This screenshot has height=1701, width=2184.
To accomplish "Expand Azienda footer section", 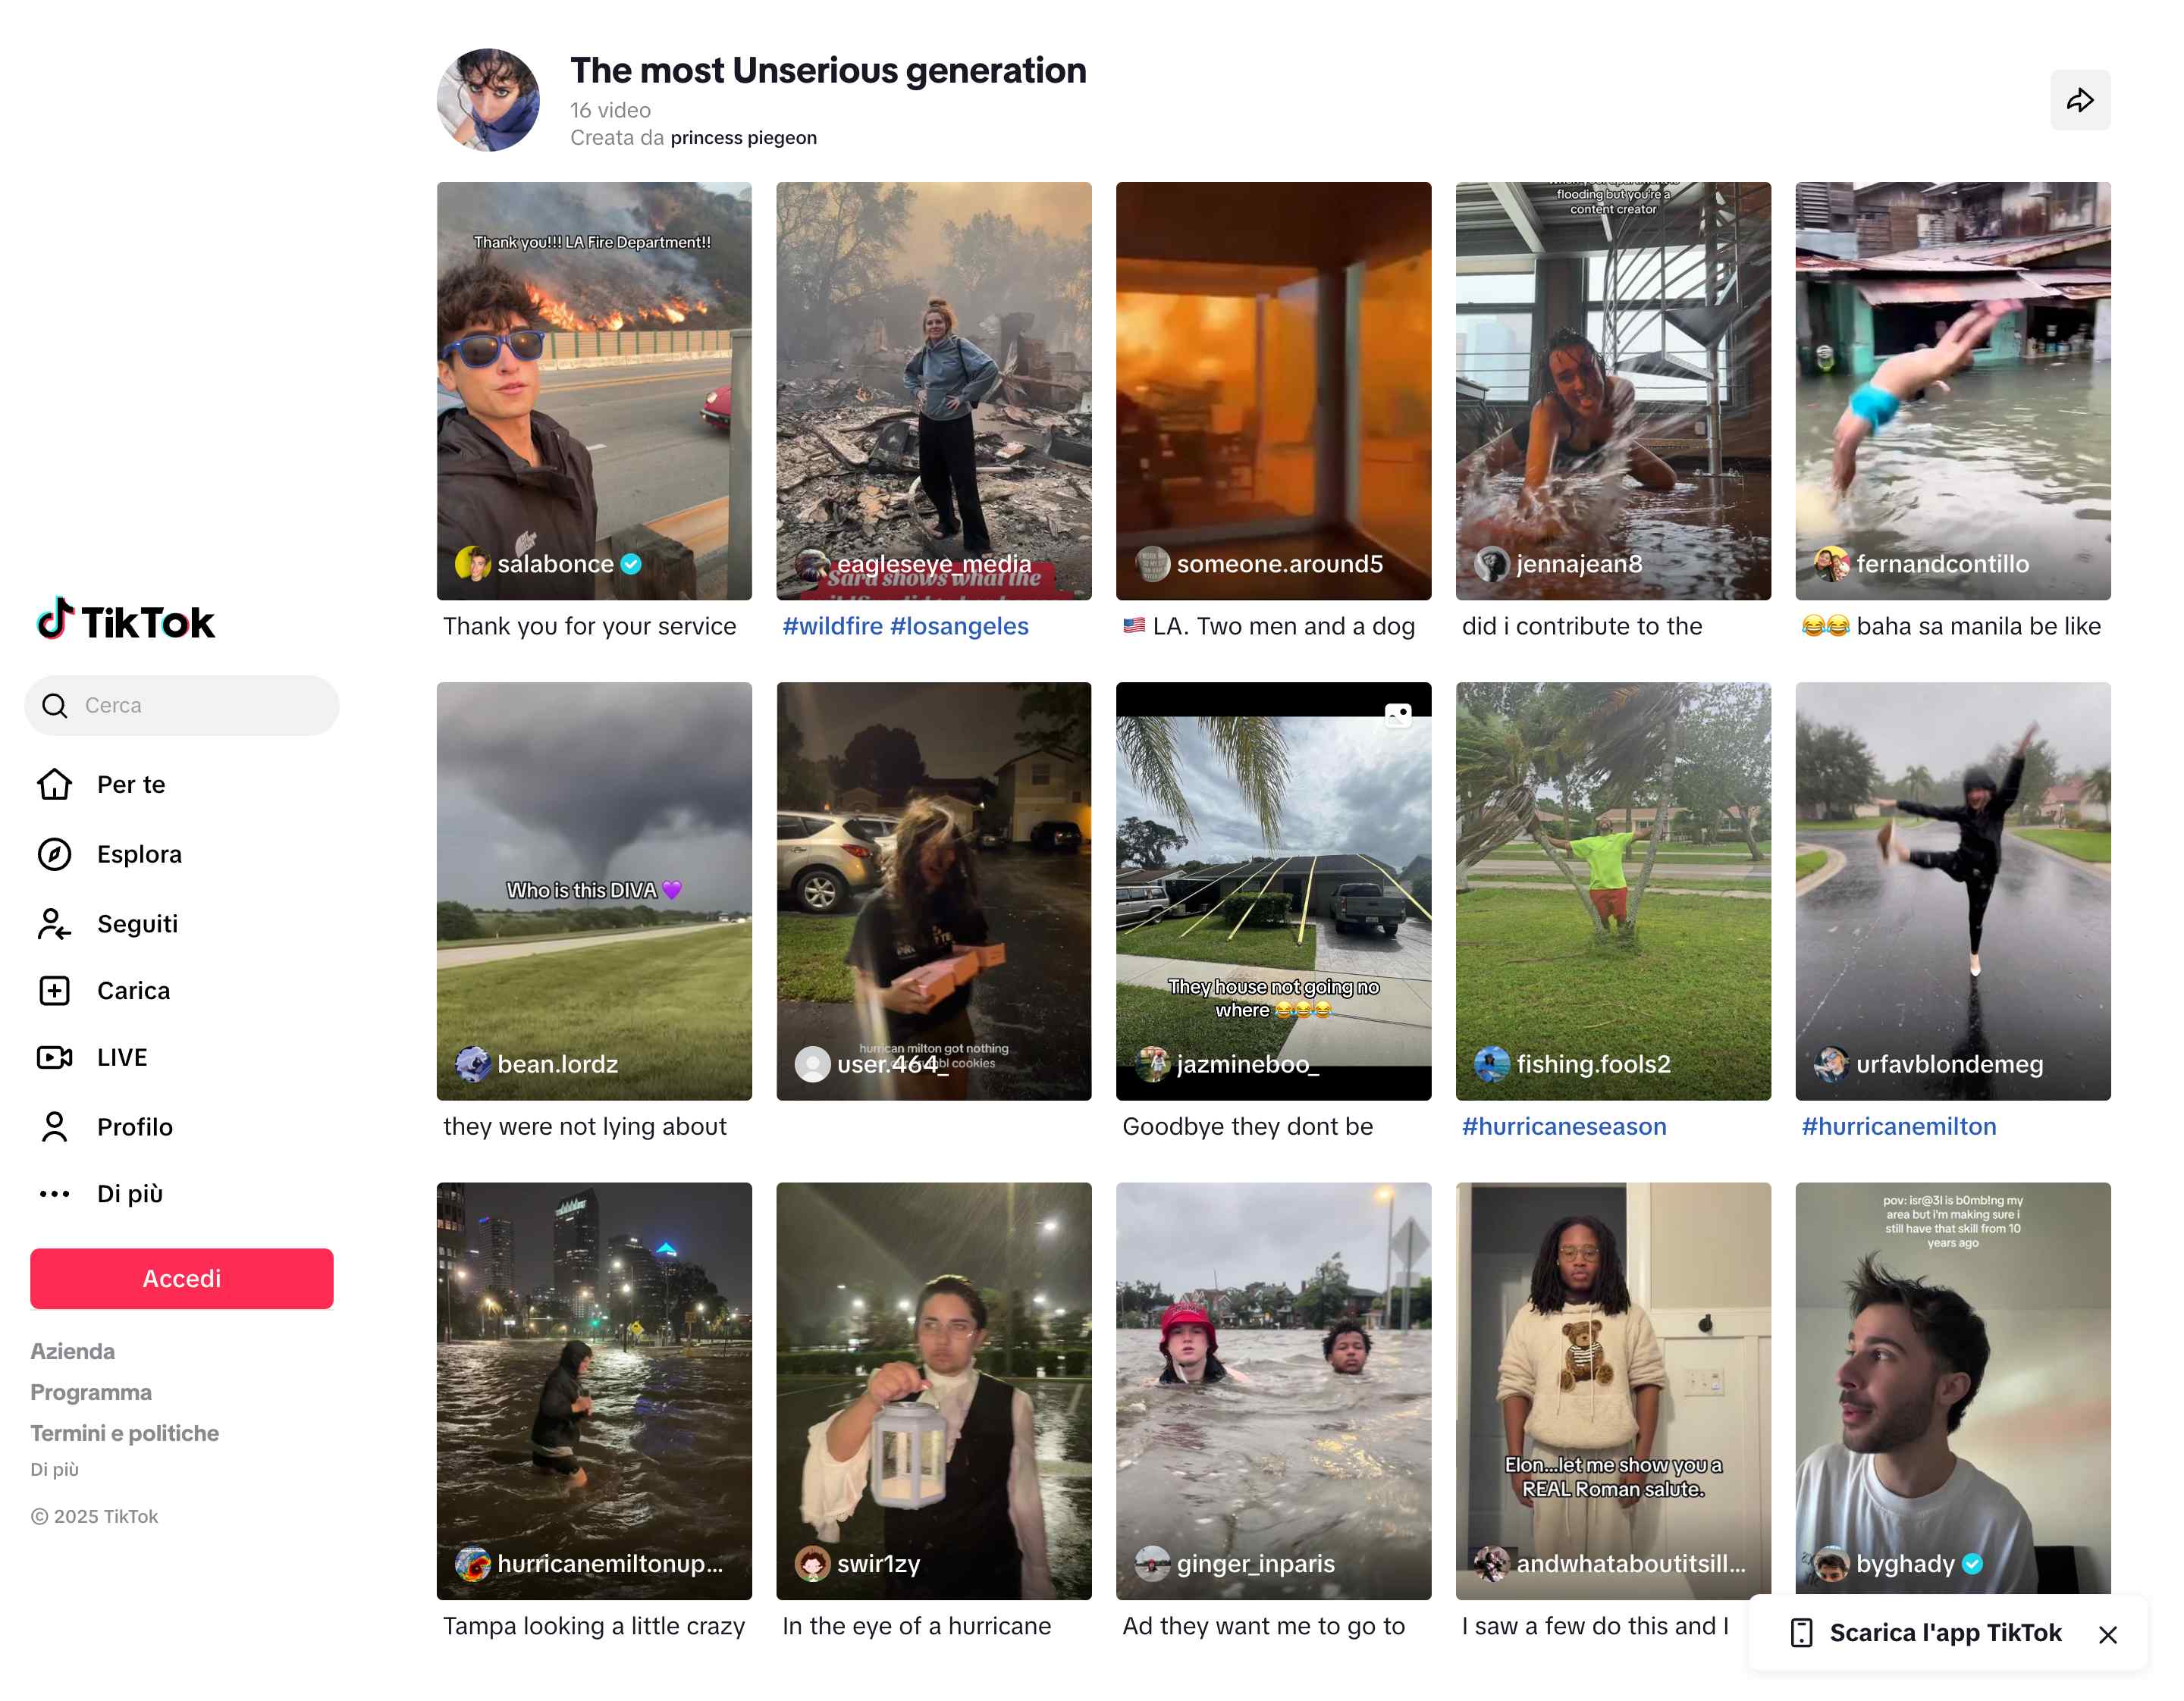I will pos(72,1352).
